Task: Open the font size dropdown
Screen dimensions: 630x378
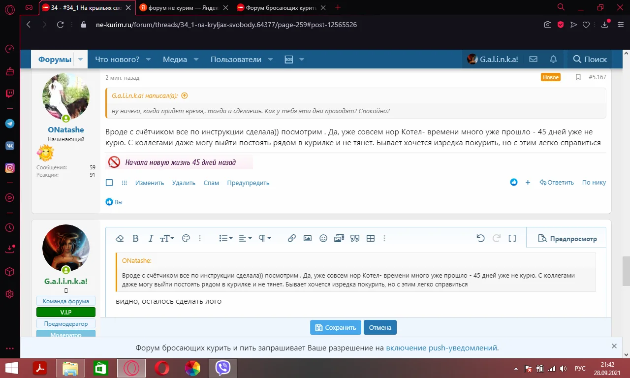Action: tap(167, 238)
